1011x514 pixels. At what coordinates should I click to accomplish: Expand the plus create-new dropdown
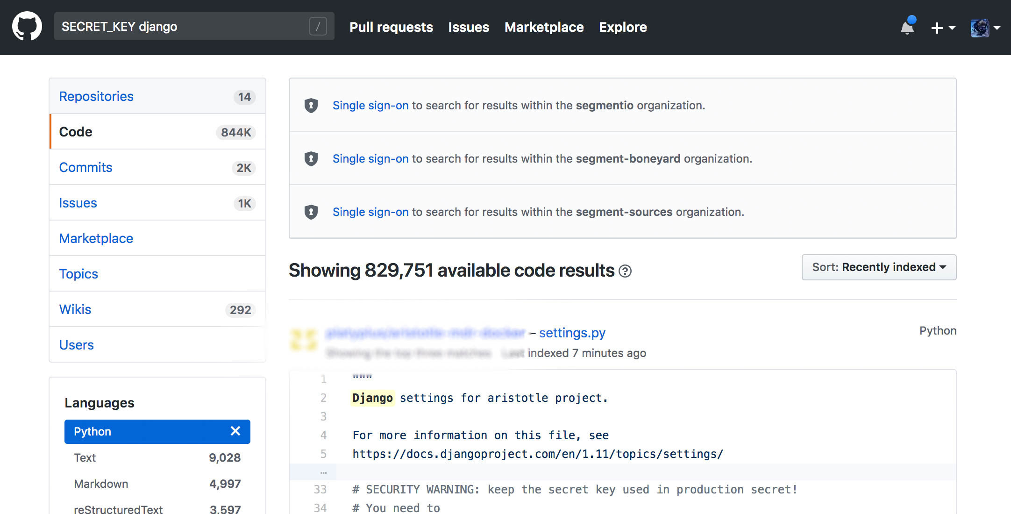(x=943, y=28)
